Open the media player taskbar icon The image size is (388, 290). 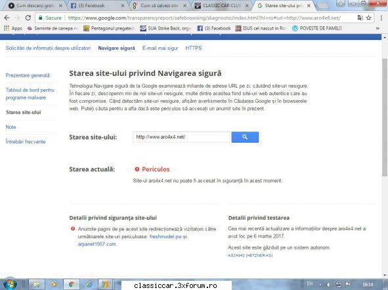point(54,285)
